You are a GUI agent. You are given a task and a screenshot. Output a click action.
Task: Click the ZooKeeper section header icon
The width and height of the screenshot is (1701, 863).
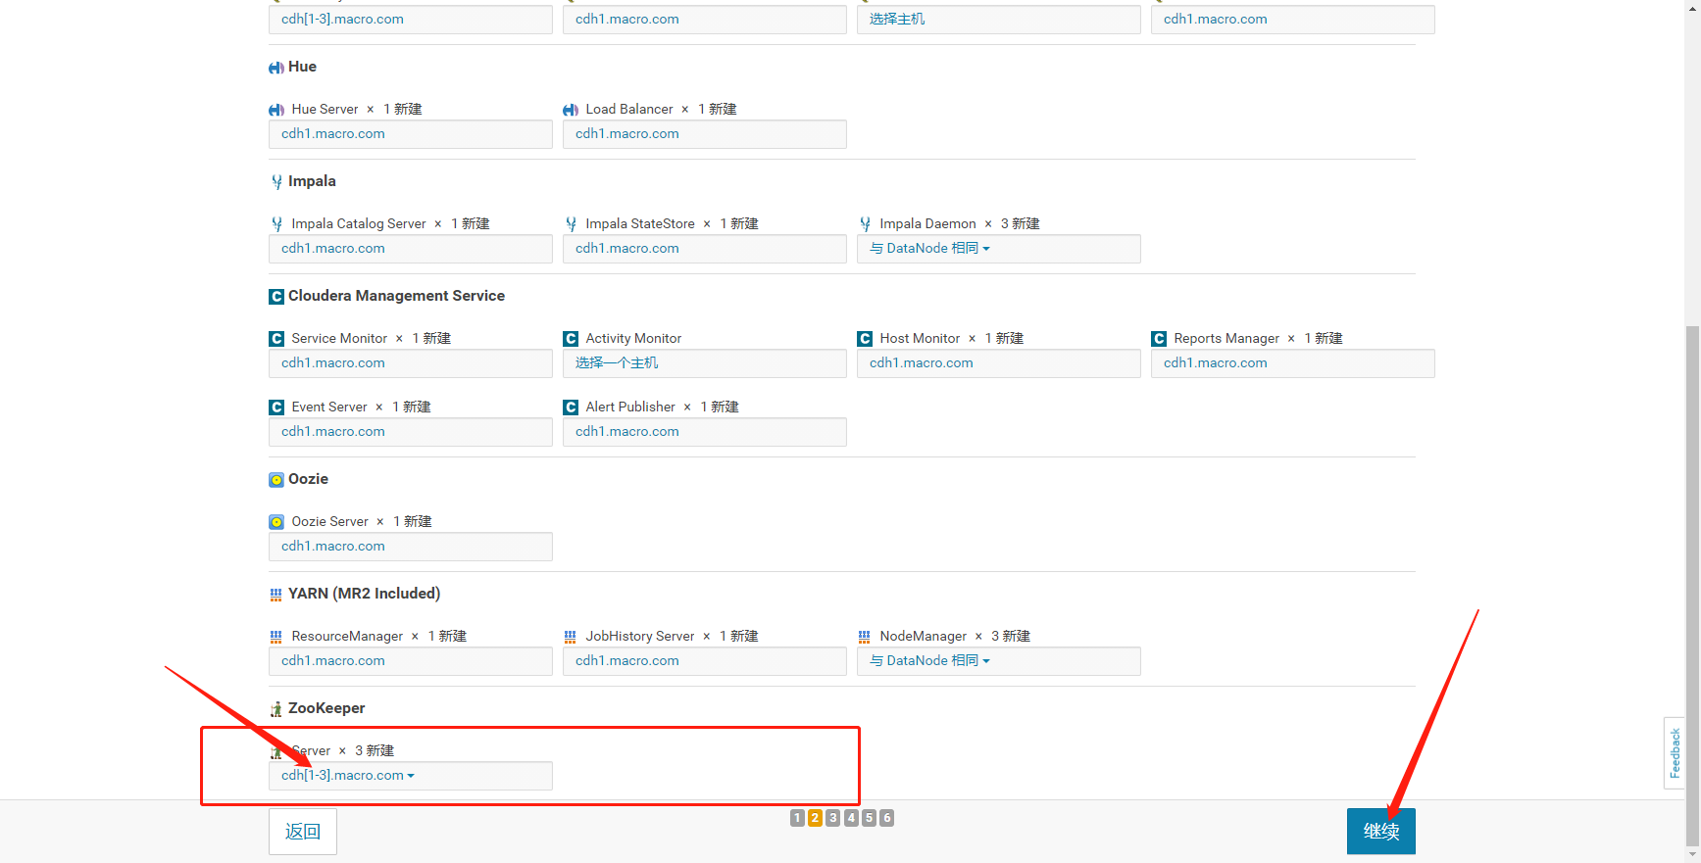click(x=276, y=709)
